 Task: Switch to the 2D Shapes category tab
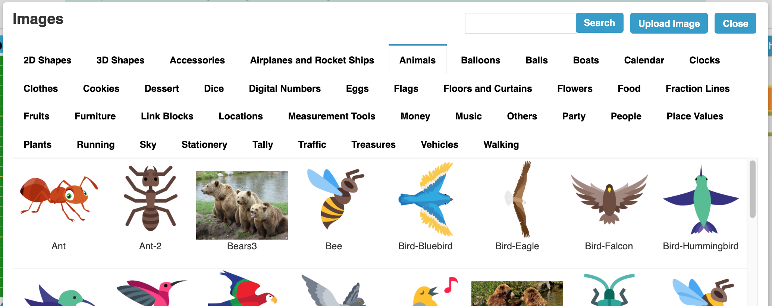pyautogui.click(x=47, y=60)
